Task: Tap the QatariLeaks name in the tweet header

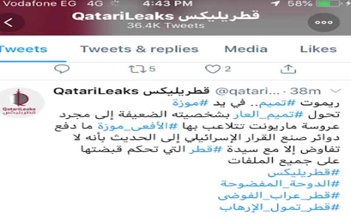Action: (x=131, y=91)
